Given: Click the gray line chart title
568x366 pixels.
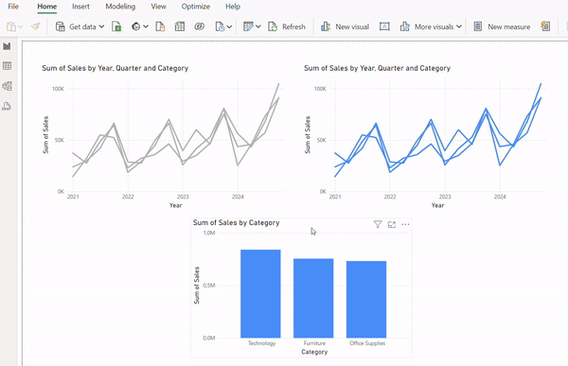Looking at the screenshot, I should (x=115, y=68).
